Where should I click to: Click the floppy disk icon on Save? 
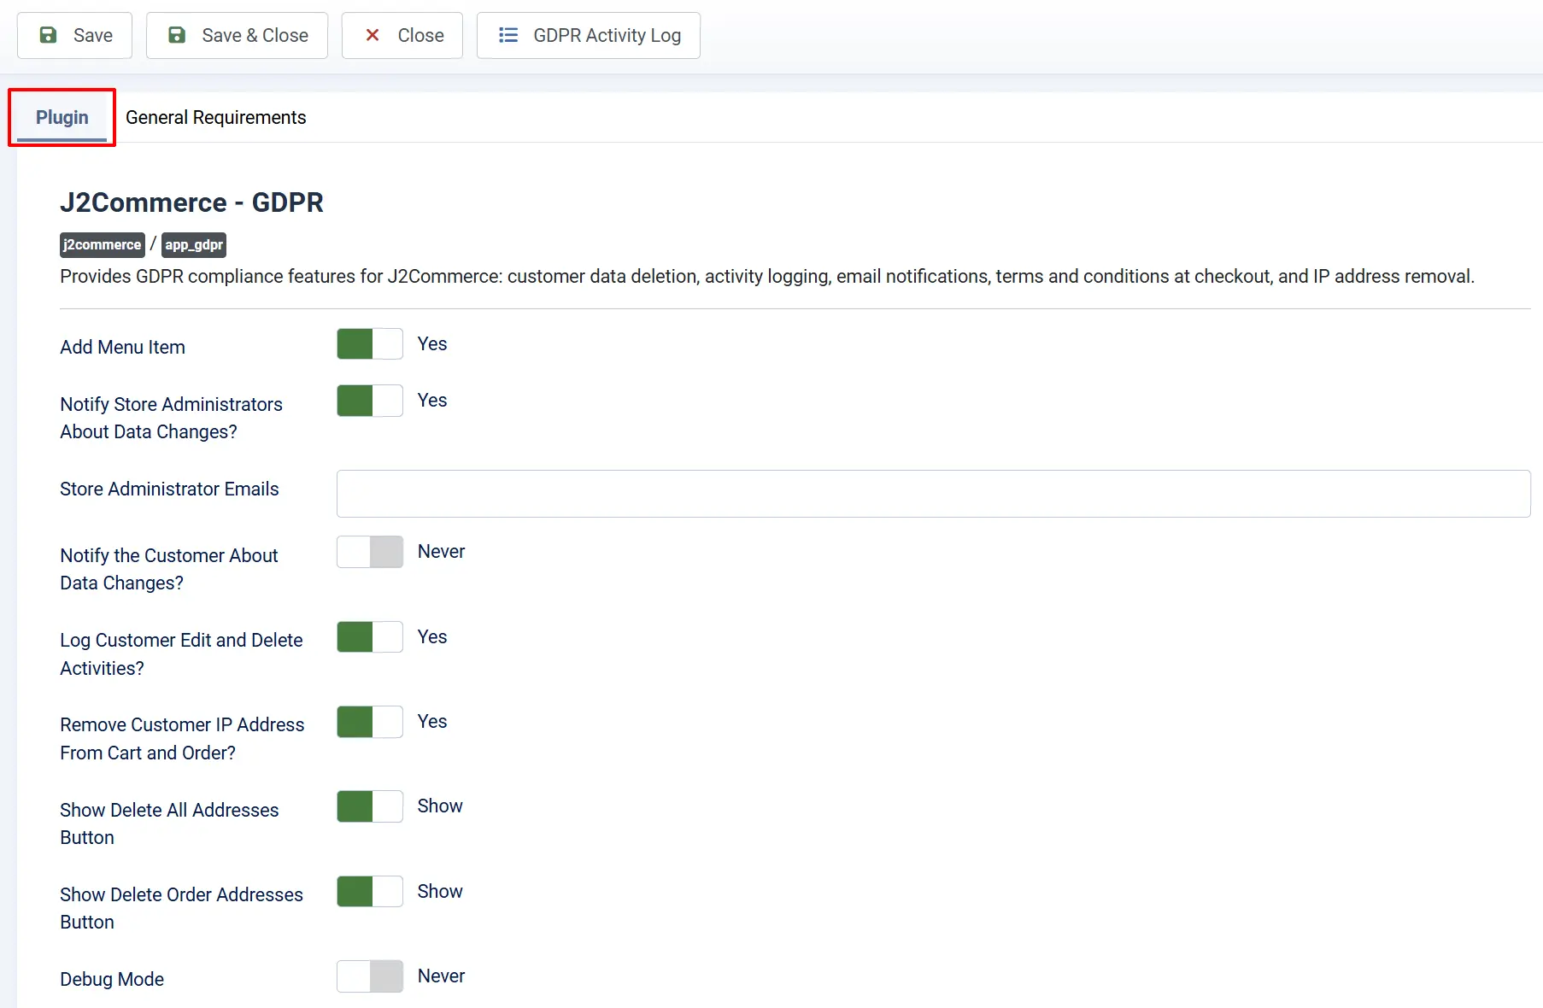coord(49,35)
